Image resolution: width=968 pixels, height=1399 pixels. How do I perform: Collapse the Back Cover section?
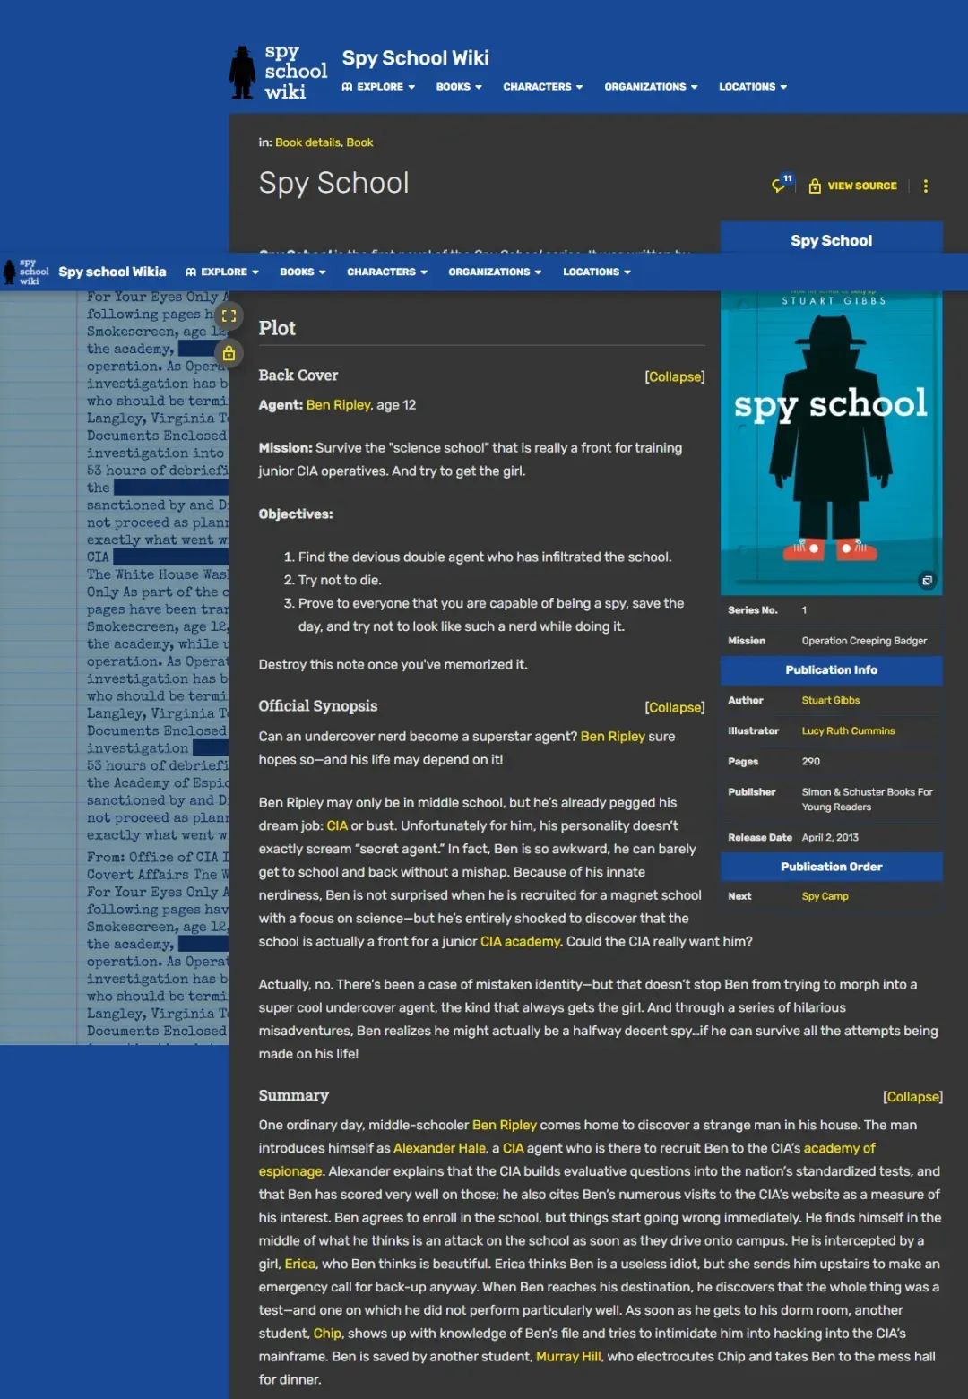pos(675,376)
